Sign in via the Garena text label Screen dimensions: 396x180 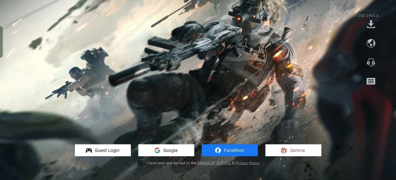(297, 150)
